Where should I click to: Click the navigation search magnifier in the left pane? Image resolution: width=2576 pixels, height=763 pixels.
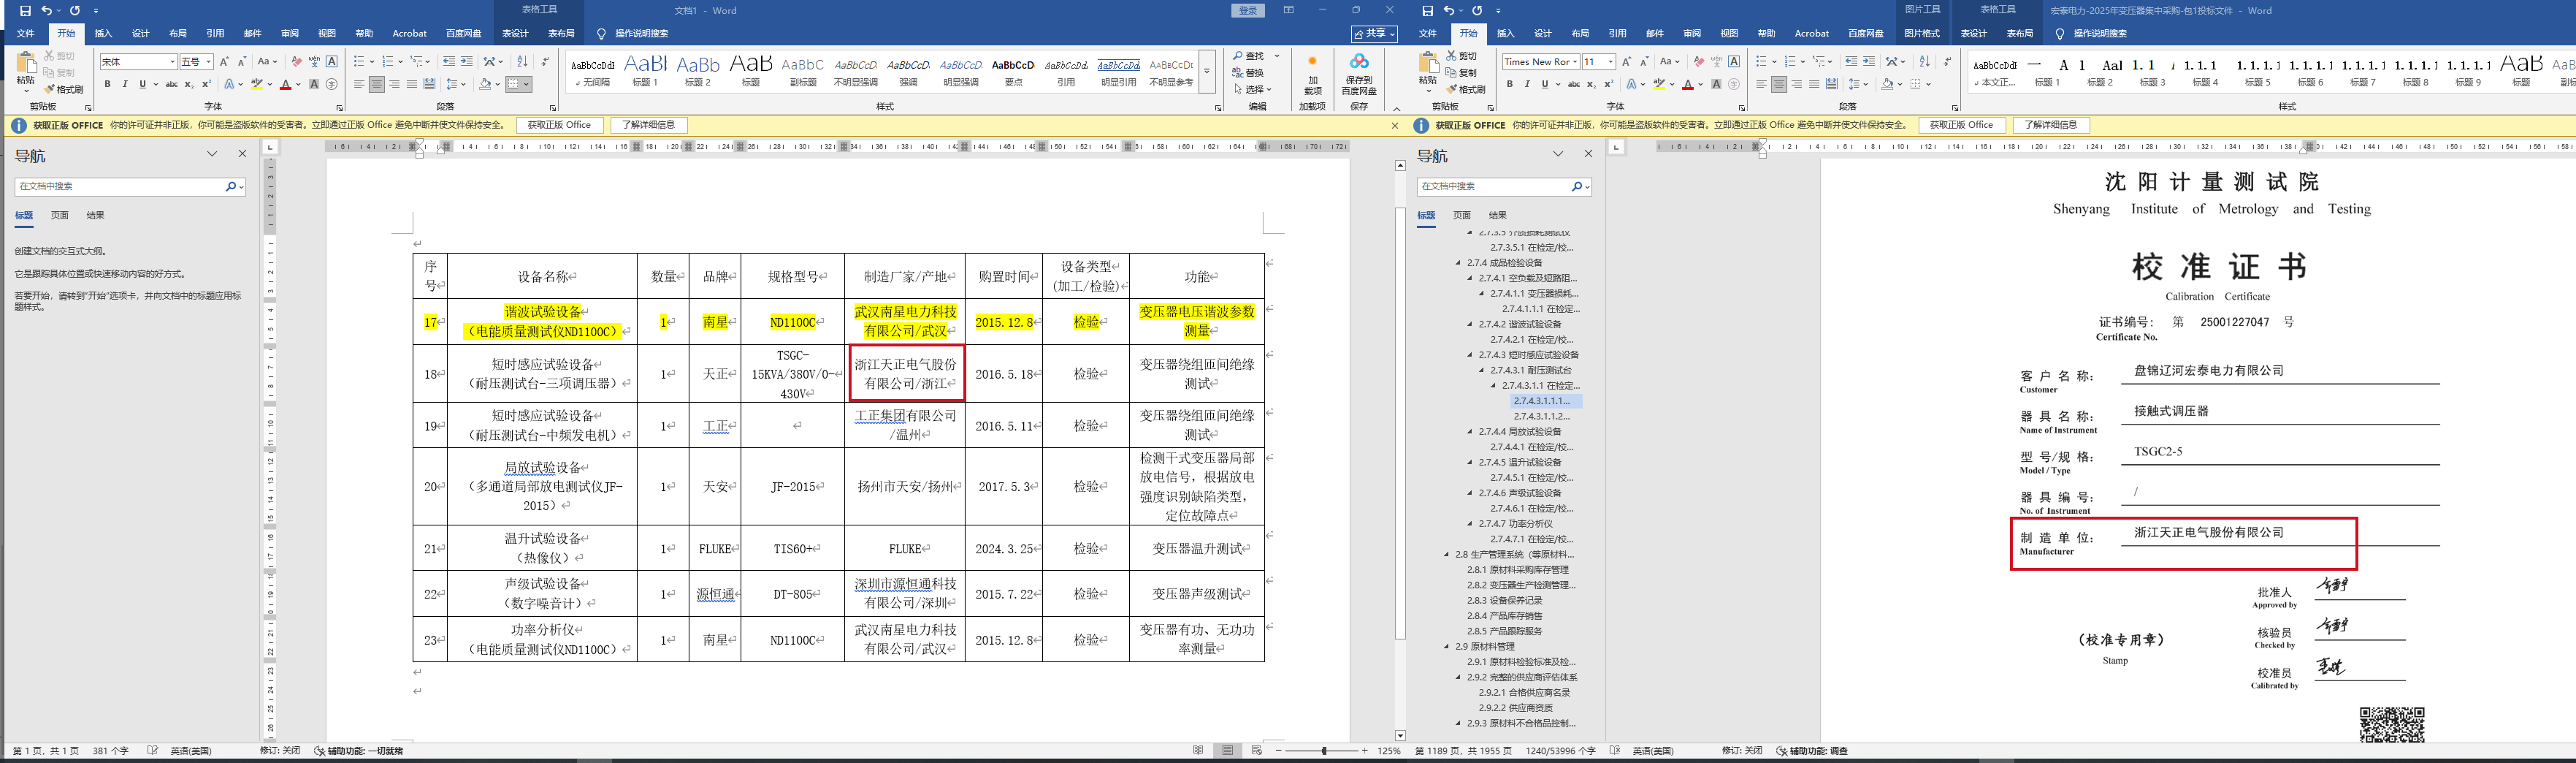230,187
